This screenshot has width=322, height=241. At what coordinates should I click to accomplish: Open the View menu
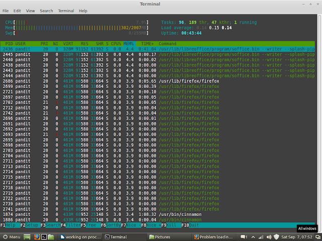30,11
